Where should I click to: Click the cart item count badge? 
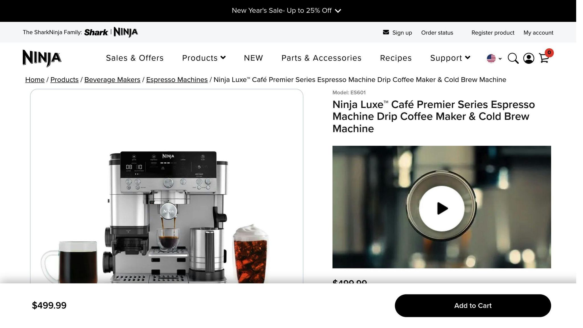coord(549,53)
